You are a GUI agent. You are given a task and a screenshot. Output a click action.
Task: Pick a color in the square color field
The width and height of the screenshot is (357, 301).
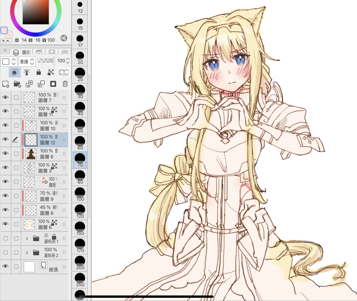tap(36, 12)
